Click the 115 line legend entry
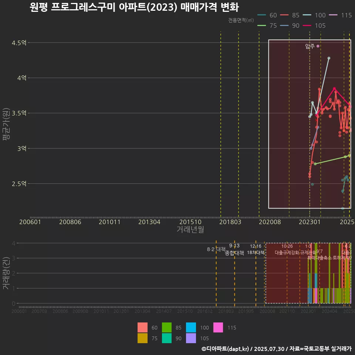 pyautogui.click(x=340, y=15)
